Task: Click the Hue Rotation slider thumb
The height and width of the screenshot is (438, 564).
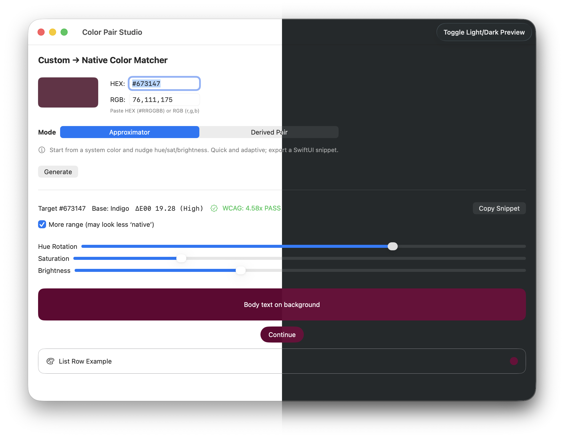Action: coord(392,246)
